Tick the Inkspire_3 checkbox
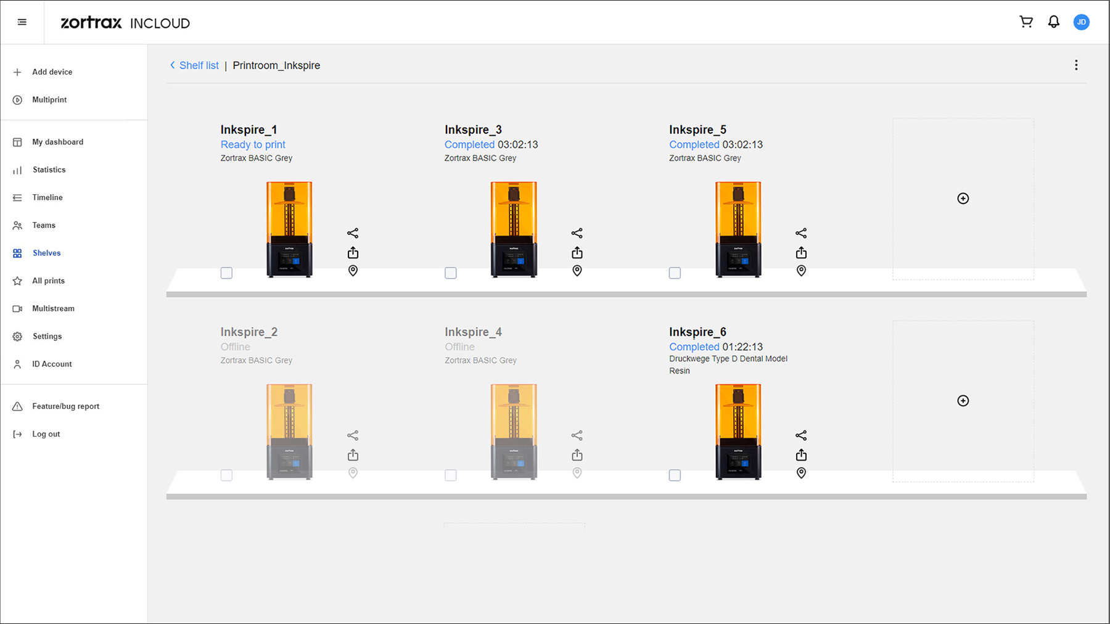This screenshot has height=624, width=1110. coord(451,273)
